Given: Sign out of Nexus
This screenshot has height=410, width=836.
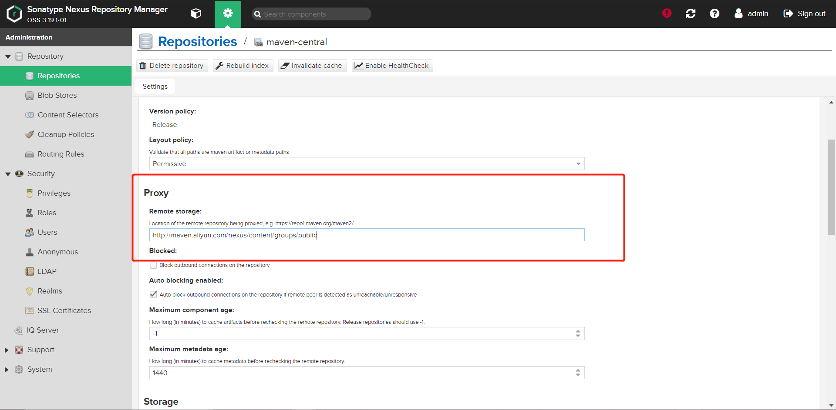Looking at the screenshot, I should tap(804, 13).
